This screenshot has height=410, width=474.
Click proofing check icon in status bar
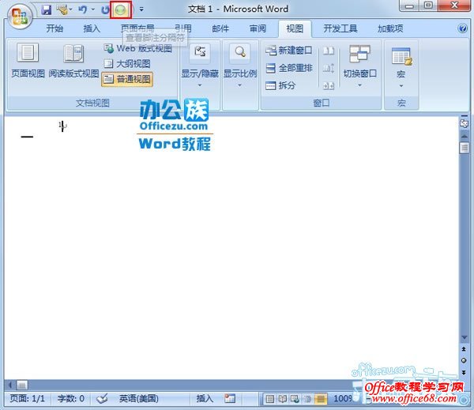(102, 398)
